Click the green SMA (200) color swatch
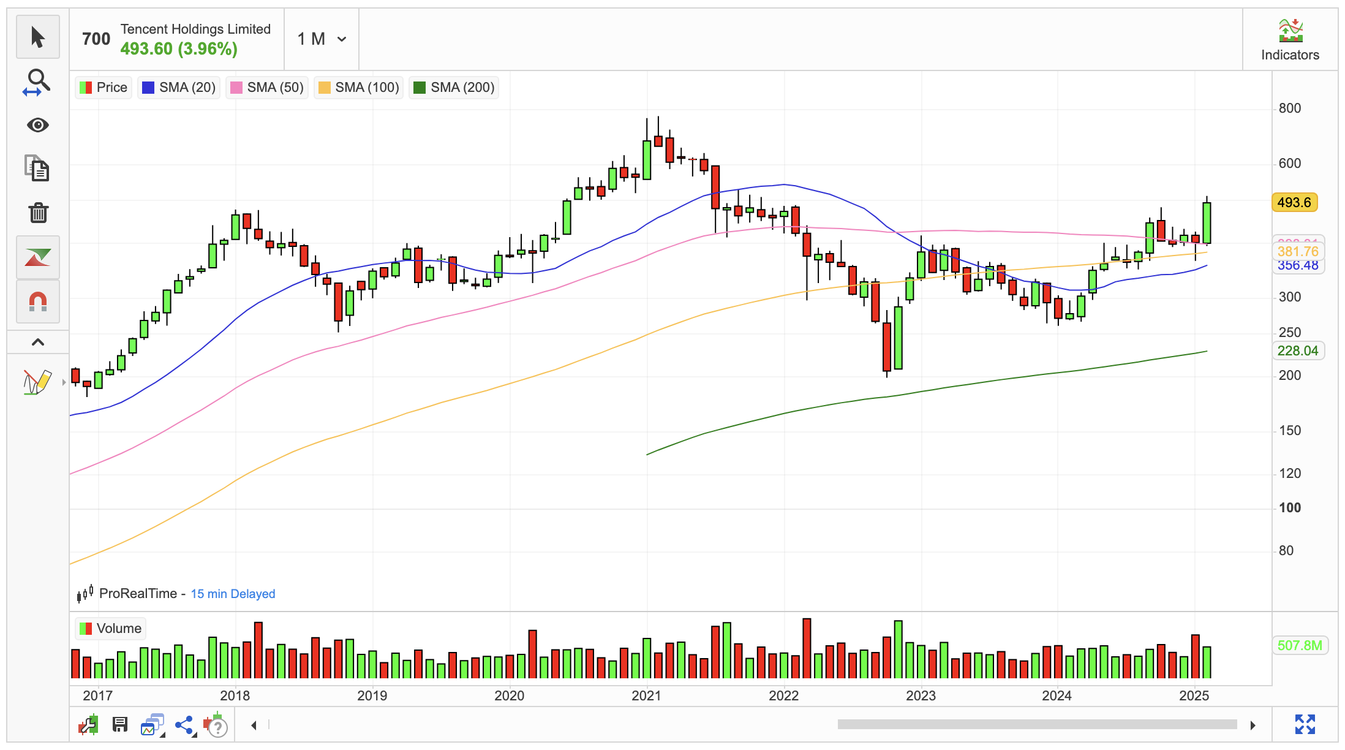The height and width of the screenshot is (750, 1345). 420,88
